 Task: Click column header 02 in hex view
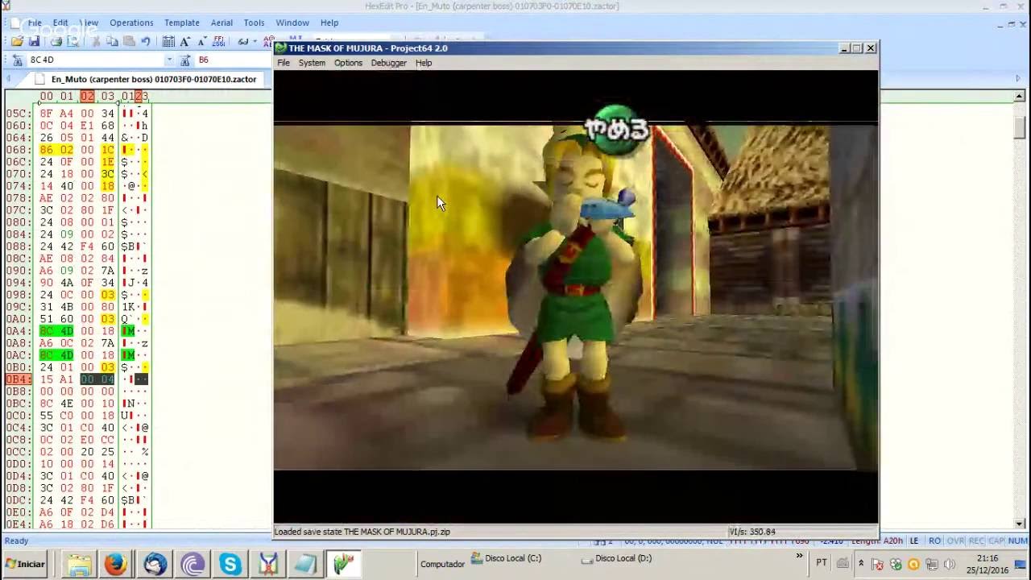[87, 97]
